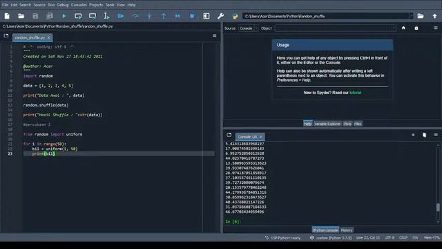This screenshot has width=442, height=249.
Task: Switch to the Plots tab
Action: click(x=347, y=124)
